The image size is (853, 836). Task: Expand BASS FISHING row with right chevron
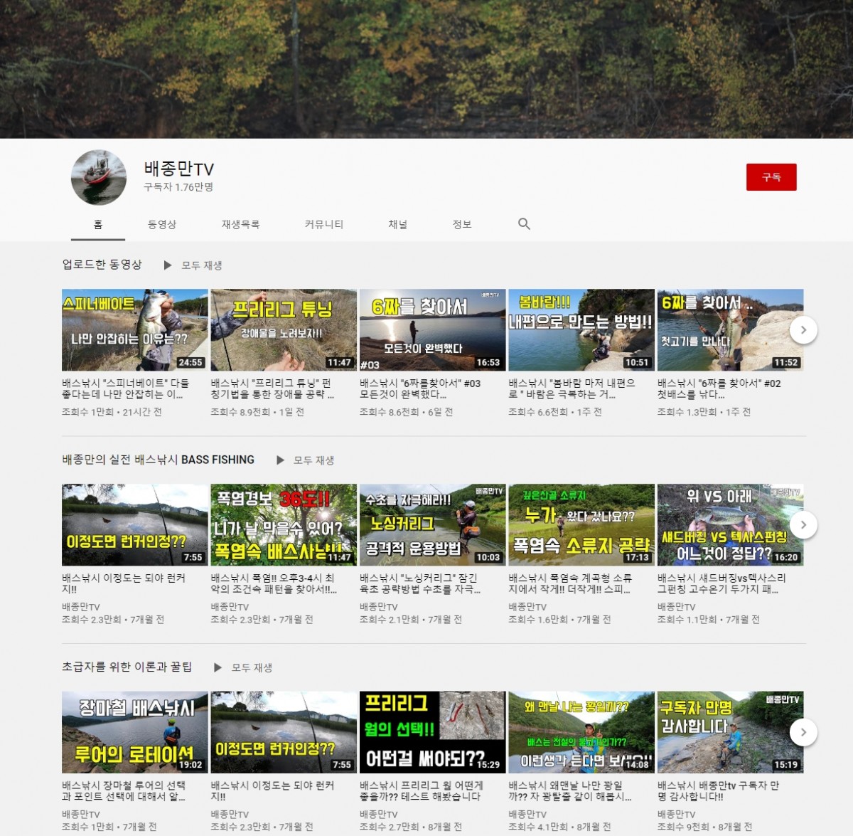(803, 525)
